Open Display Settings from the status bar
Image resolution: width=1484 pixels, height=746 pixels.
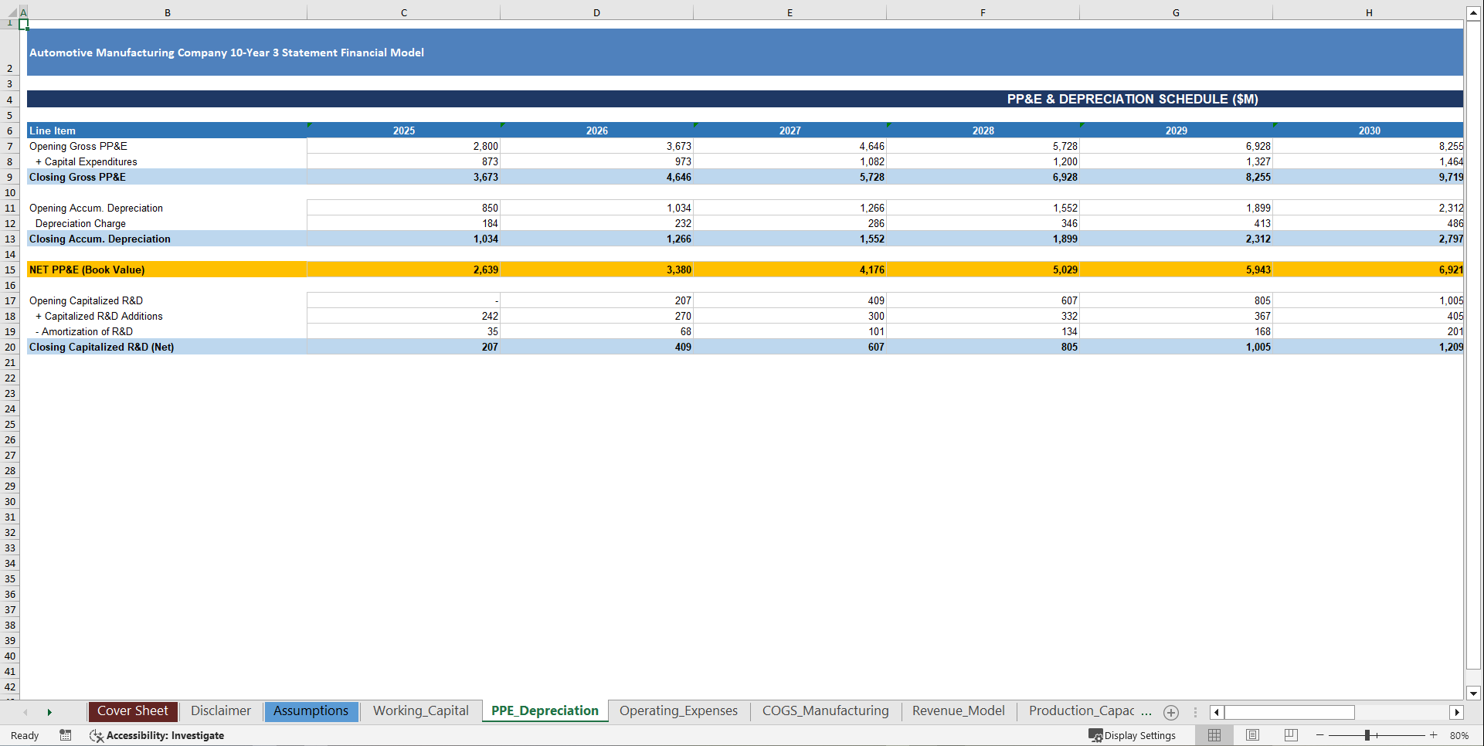click(x=1133, y=735)
